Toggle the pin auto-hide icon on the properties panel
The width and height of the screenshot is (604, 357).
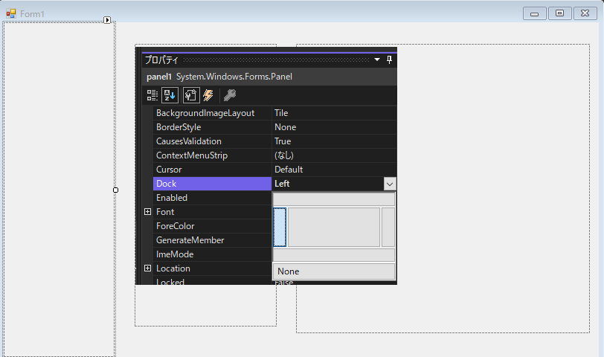click(389, 59)
